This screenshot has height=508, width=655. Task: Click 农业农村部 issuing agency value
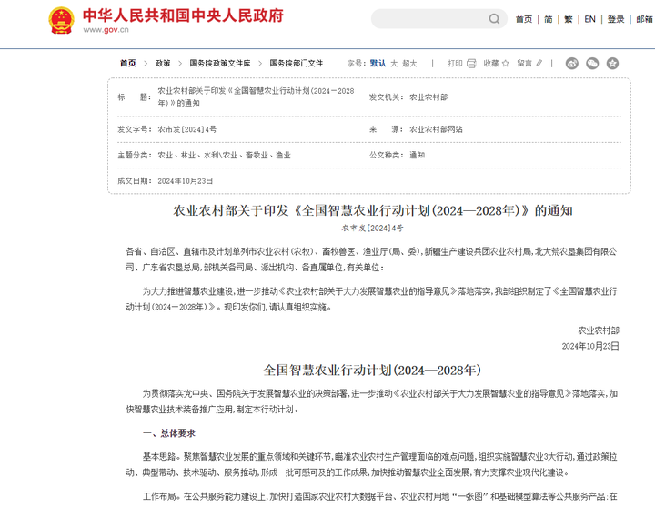(428, 97)
